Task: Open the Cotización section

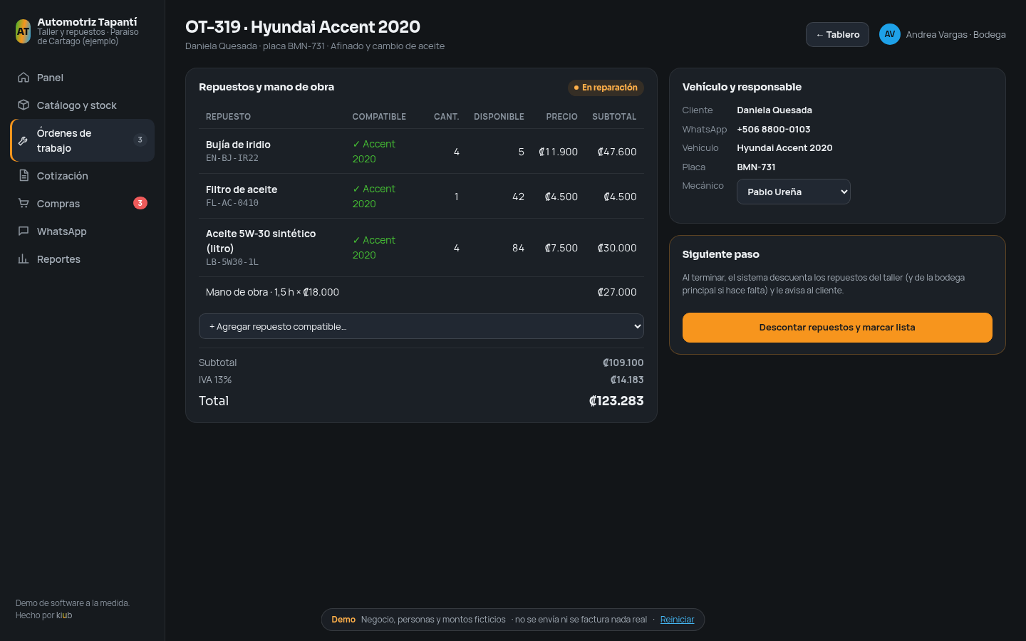Action: point(83,176)
